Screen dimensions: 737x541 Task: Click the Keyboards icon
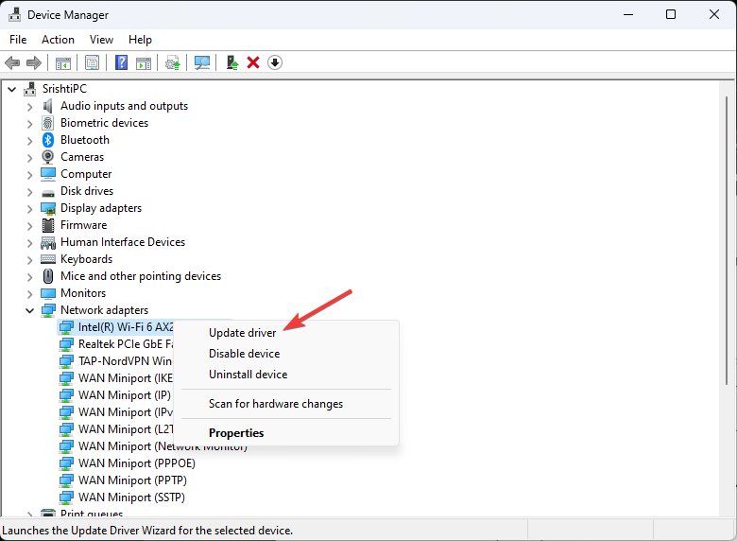(48, 259)
